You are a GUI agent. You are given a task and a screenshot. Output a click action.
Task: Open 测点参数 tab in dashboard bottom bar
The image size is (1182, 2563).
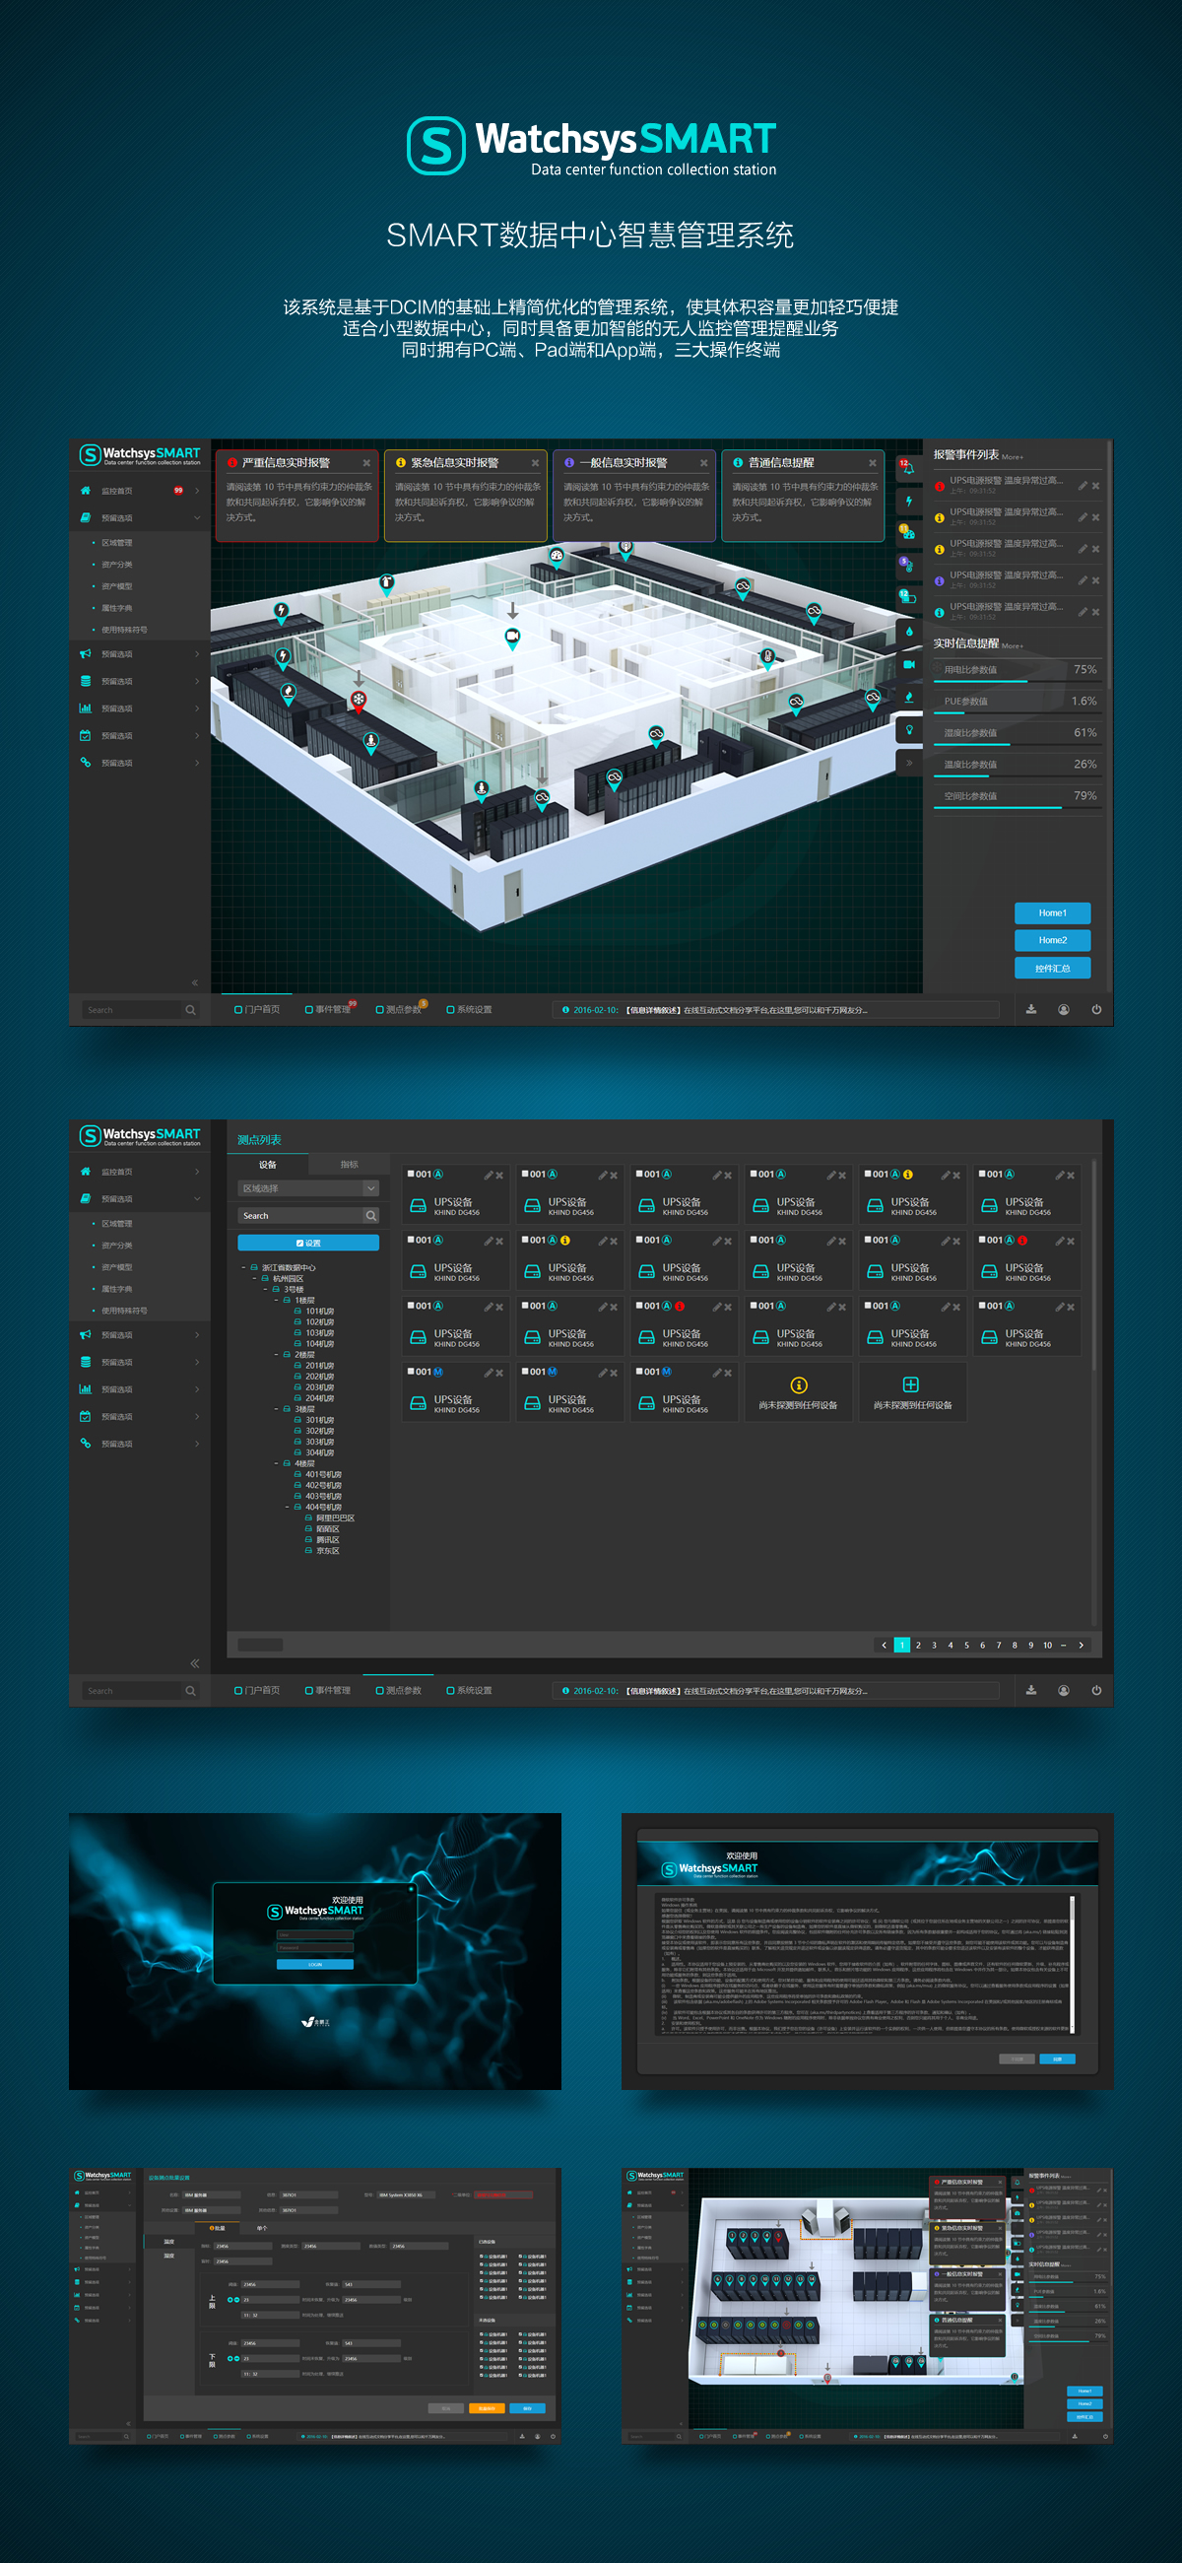(x=399, y=1009)
